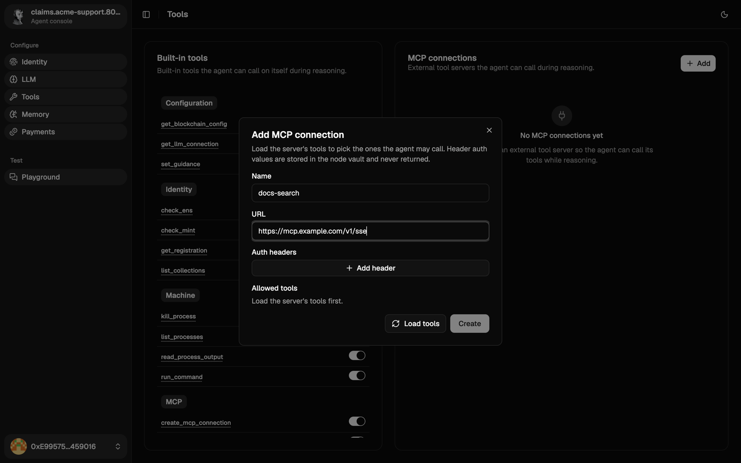Open the LLM settings page
The image size is (741, 463).
coord(66,80)
